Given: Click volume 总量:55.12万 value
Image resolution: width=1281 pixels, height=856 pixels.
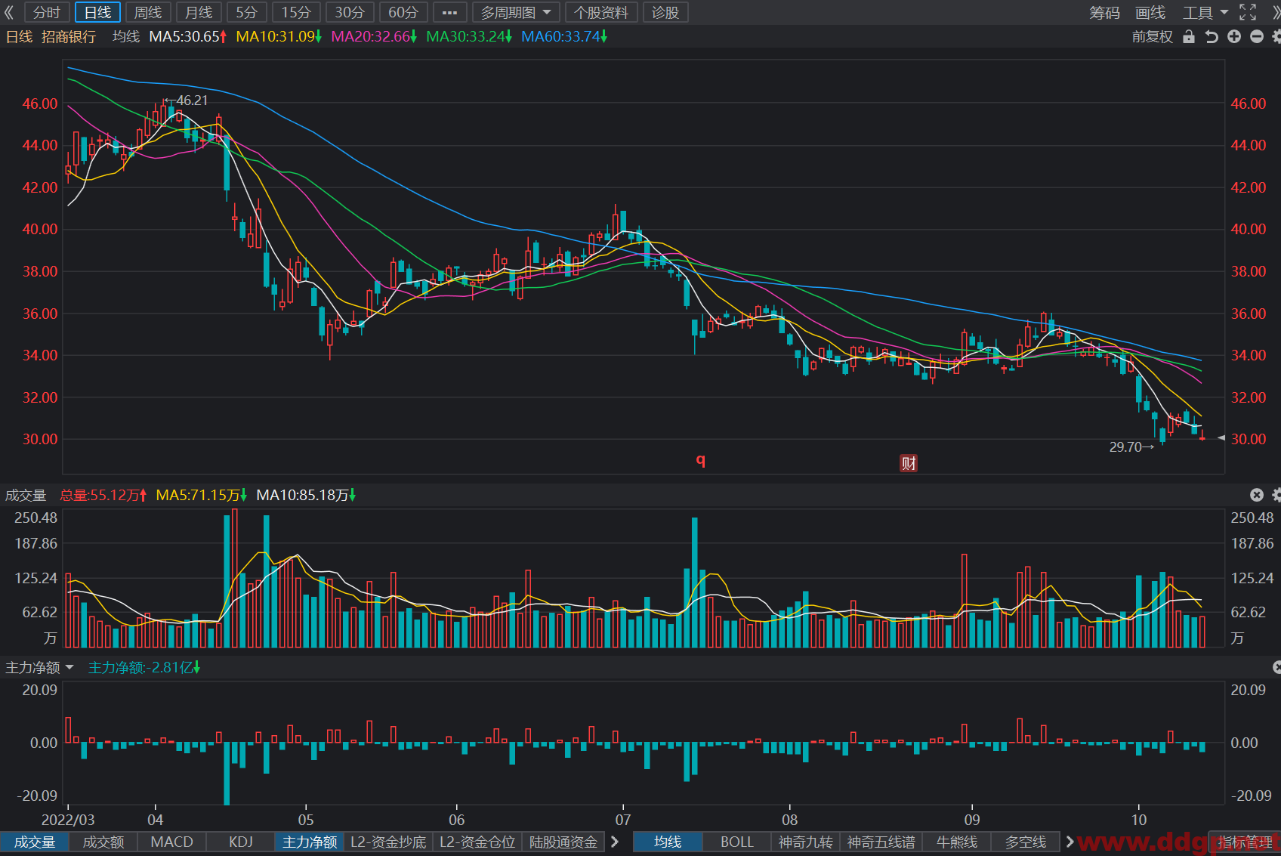Looking at the screenshot, I should (103, 495).
